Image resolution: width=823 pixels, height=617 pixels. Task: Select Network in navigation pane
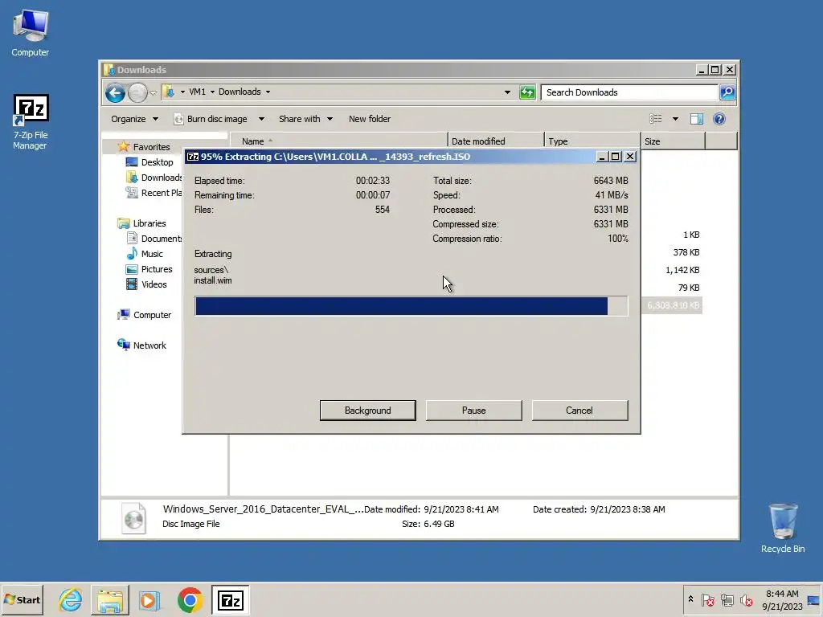click(149, 345)
